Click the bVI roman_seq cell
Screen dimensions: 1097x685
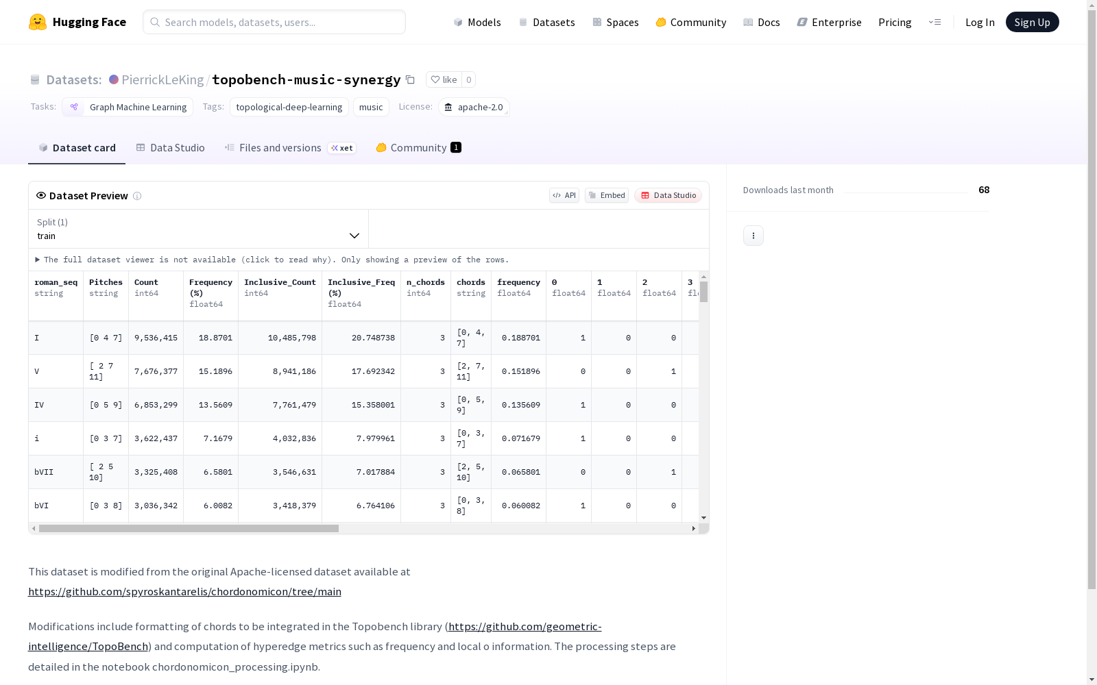tap(56, 506)
